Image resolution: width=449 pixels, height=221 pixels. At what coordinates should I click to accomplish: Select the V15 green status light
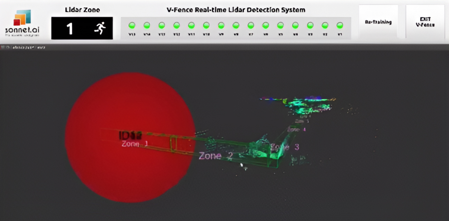click(x=132, y=25)
